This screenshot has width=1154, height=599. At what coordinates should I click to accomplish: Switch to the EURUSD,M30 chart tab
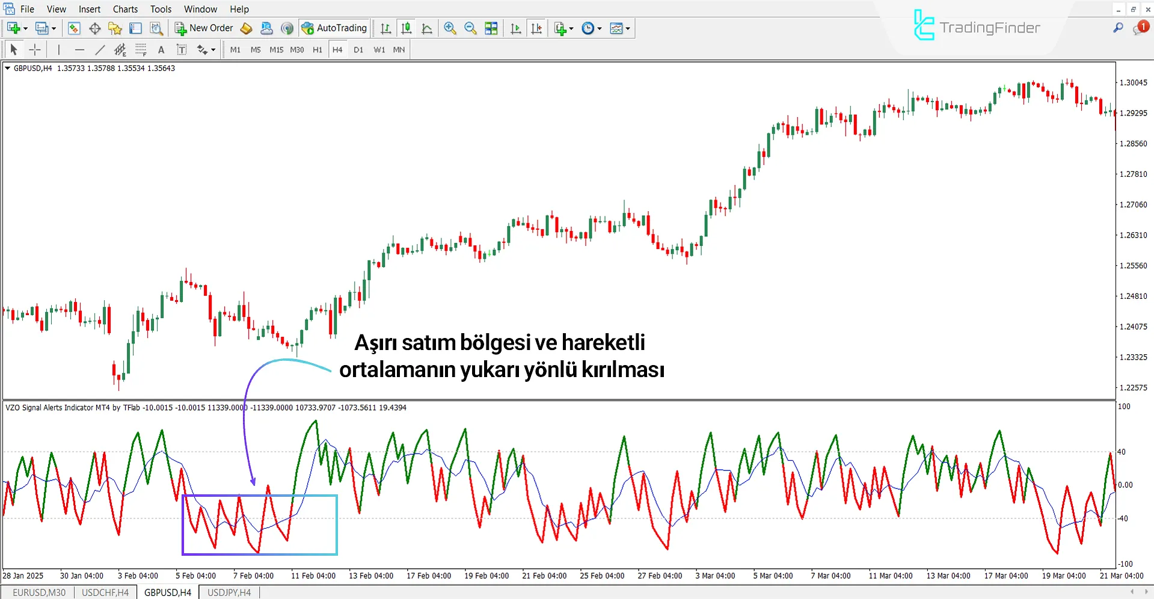(x=38, y=592)
